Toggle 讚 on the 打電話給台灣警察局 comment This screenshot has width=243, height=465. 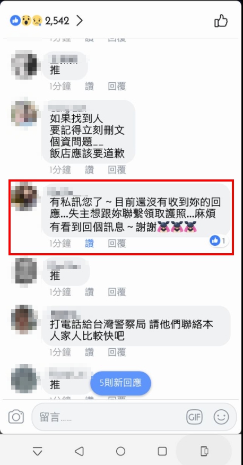pyautogui.click(x=90, y=352)
